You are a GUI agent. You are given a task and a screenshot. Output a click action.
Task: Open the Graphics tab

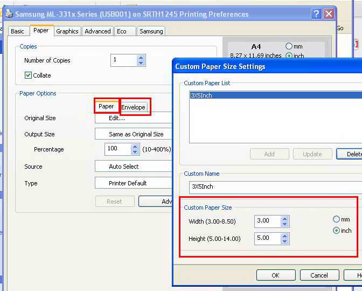(x=67, y=31)
